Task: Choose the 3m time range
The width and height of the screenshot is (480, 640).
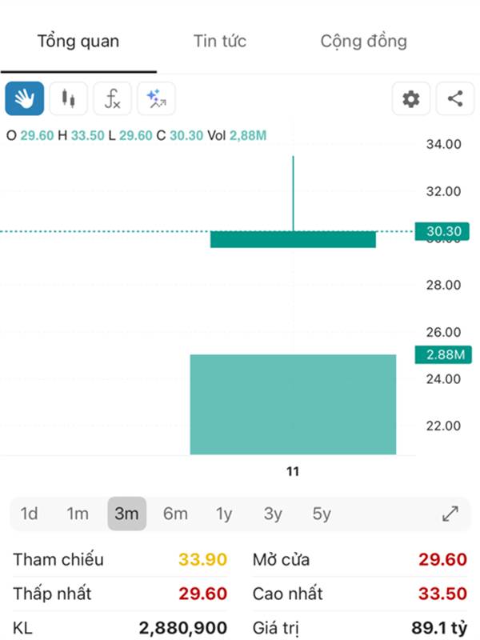Action: (x=126, y=514)
